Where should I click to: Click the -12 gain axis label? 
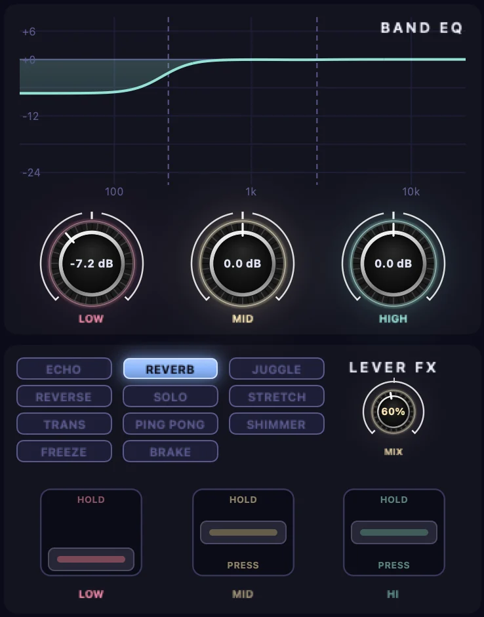click(31, 117)
